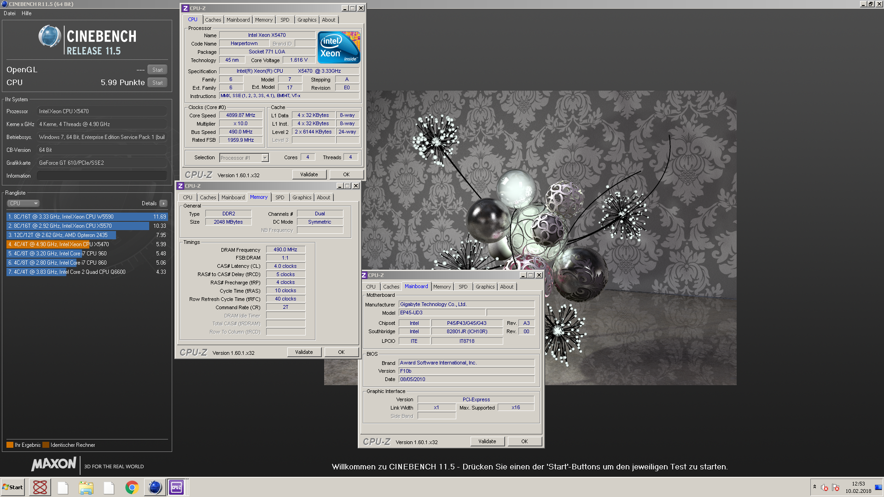Image resolution: width=884 pixels, height=497 pixels.
Task: Click the MAXON logo at bottom left
Action: pyautogui.click(x=53, y=464)
